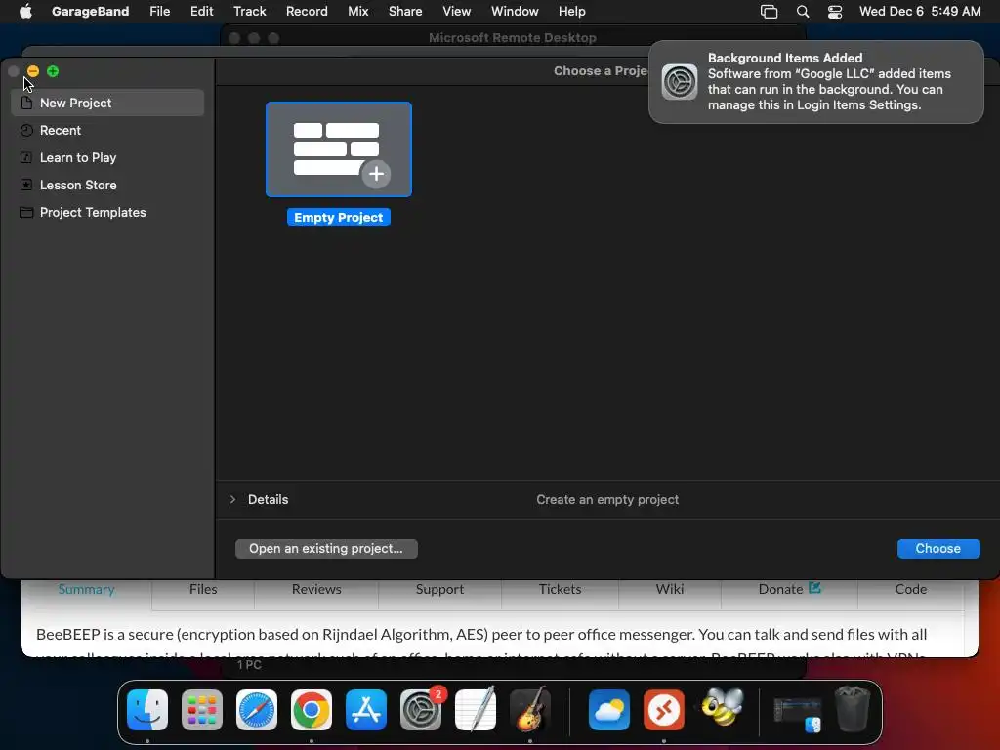Open the Help menu
The image size is (1000, 750).
click(572, 11)
